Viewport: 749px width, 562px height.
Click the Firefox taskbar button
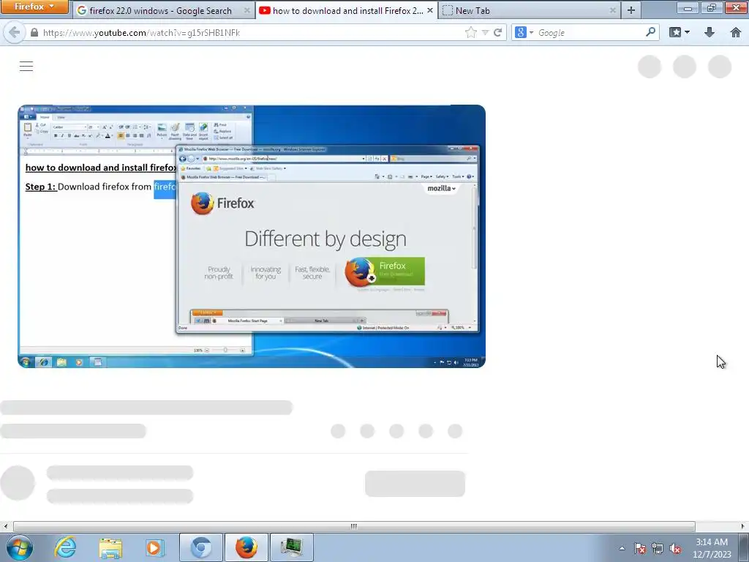tap(246, 547)
